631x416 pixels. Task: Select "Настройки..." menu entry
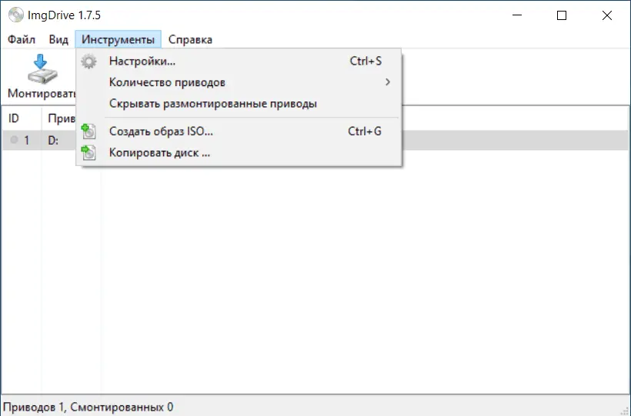click(142, 62)
